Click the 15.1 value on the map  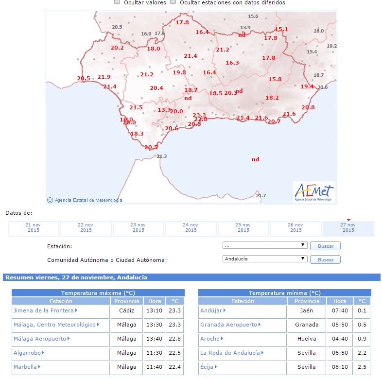(x=281, y=29)
